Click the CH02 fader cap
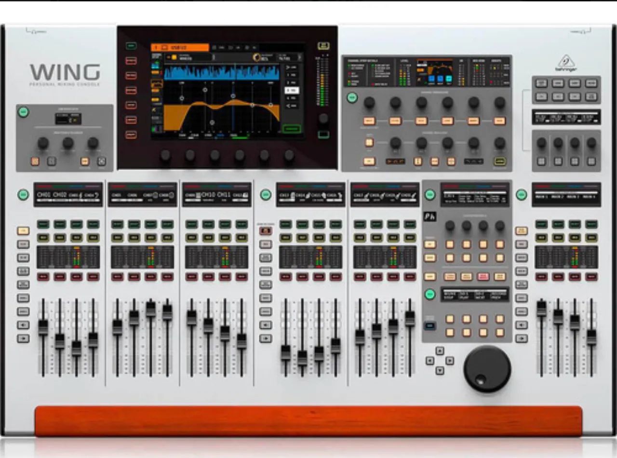This screenshot has height=458, width=617. tap(60, 341)
